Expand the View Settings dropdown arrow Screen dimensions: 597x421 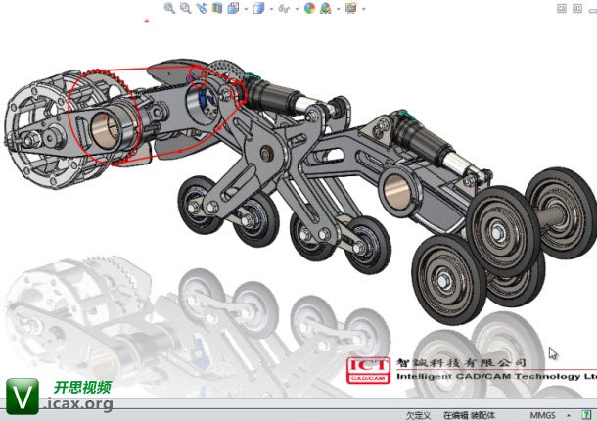point(364,9)
